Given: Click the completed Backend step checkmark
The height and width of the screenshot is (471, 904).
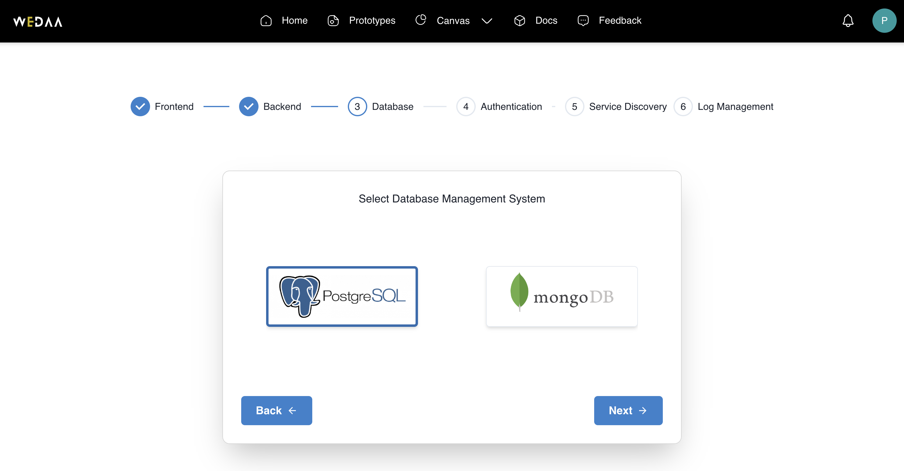Looking at the screenshot, I should tap(248, 107).
